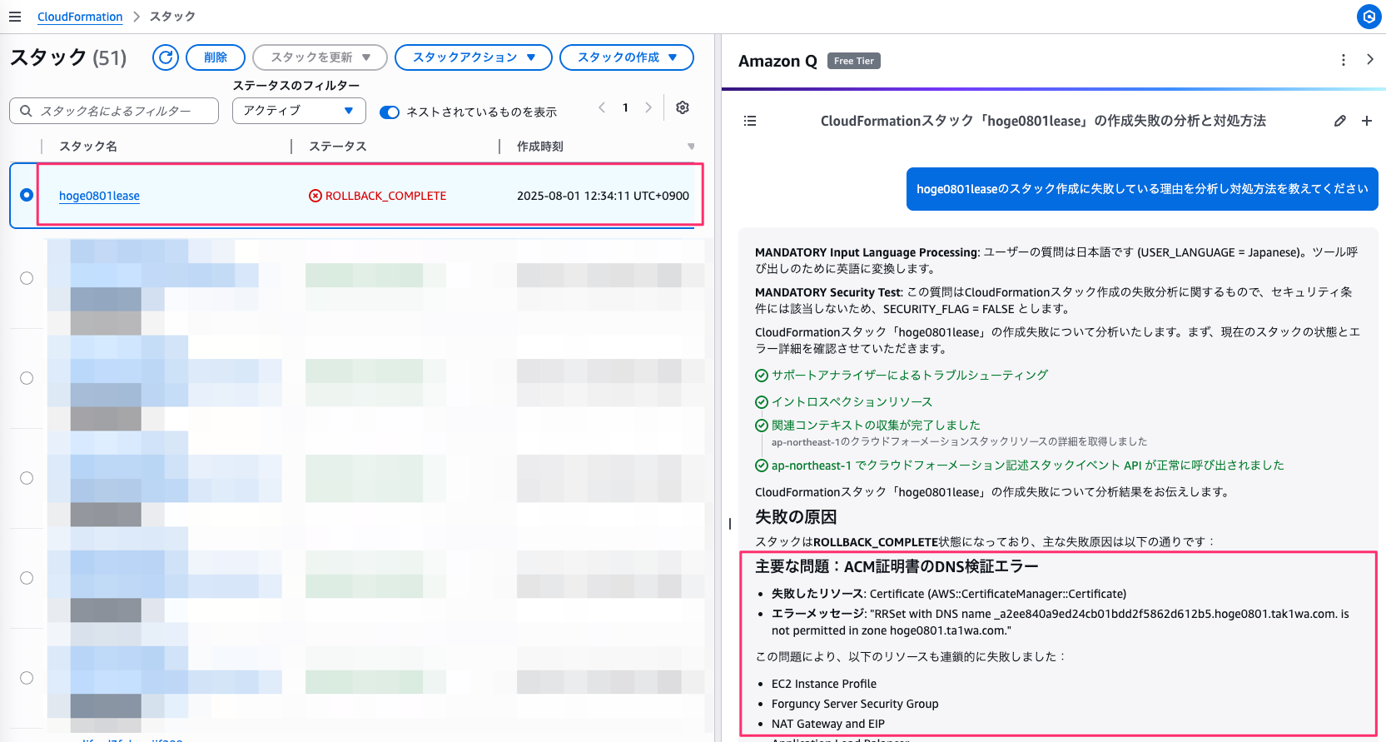
Task: Start a new Amazon Q chat
Action: coord(1367,121)
